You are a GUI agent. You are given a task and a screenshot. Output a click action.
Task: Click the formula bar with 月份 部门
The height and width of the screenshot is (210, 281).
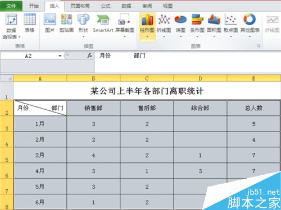pyautogui.click(x=187, y=62)
